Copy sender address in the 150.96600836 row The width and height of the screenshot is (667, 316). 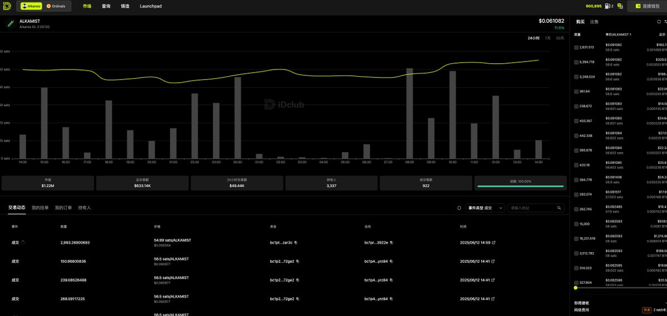[298, 261]
